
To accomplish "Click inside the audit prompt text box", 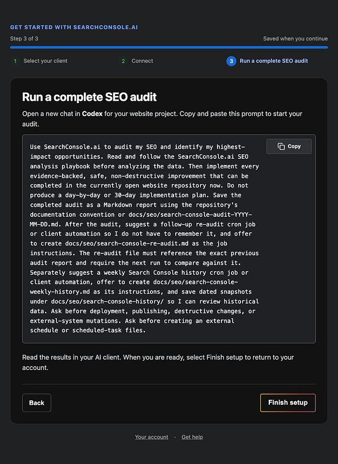I will point(168,239).
